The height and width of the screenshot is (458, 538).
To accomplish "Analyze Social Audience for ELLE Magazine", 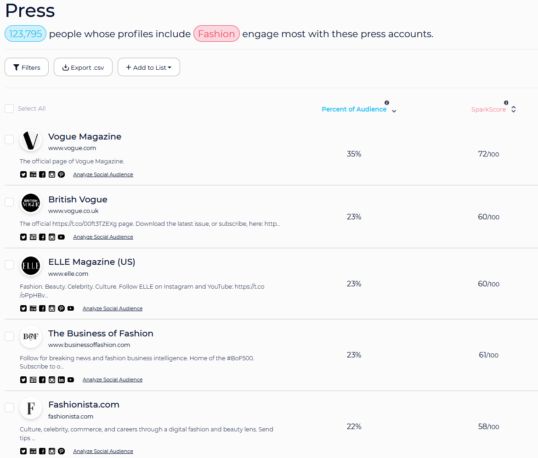I will pos(113,308).
